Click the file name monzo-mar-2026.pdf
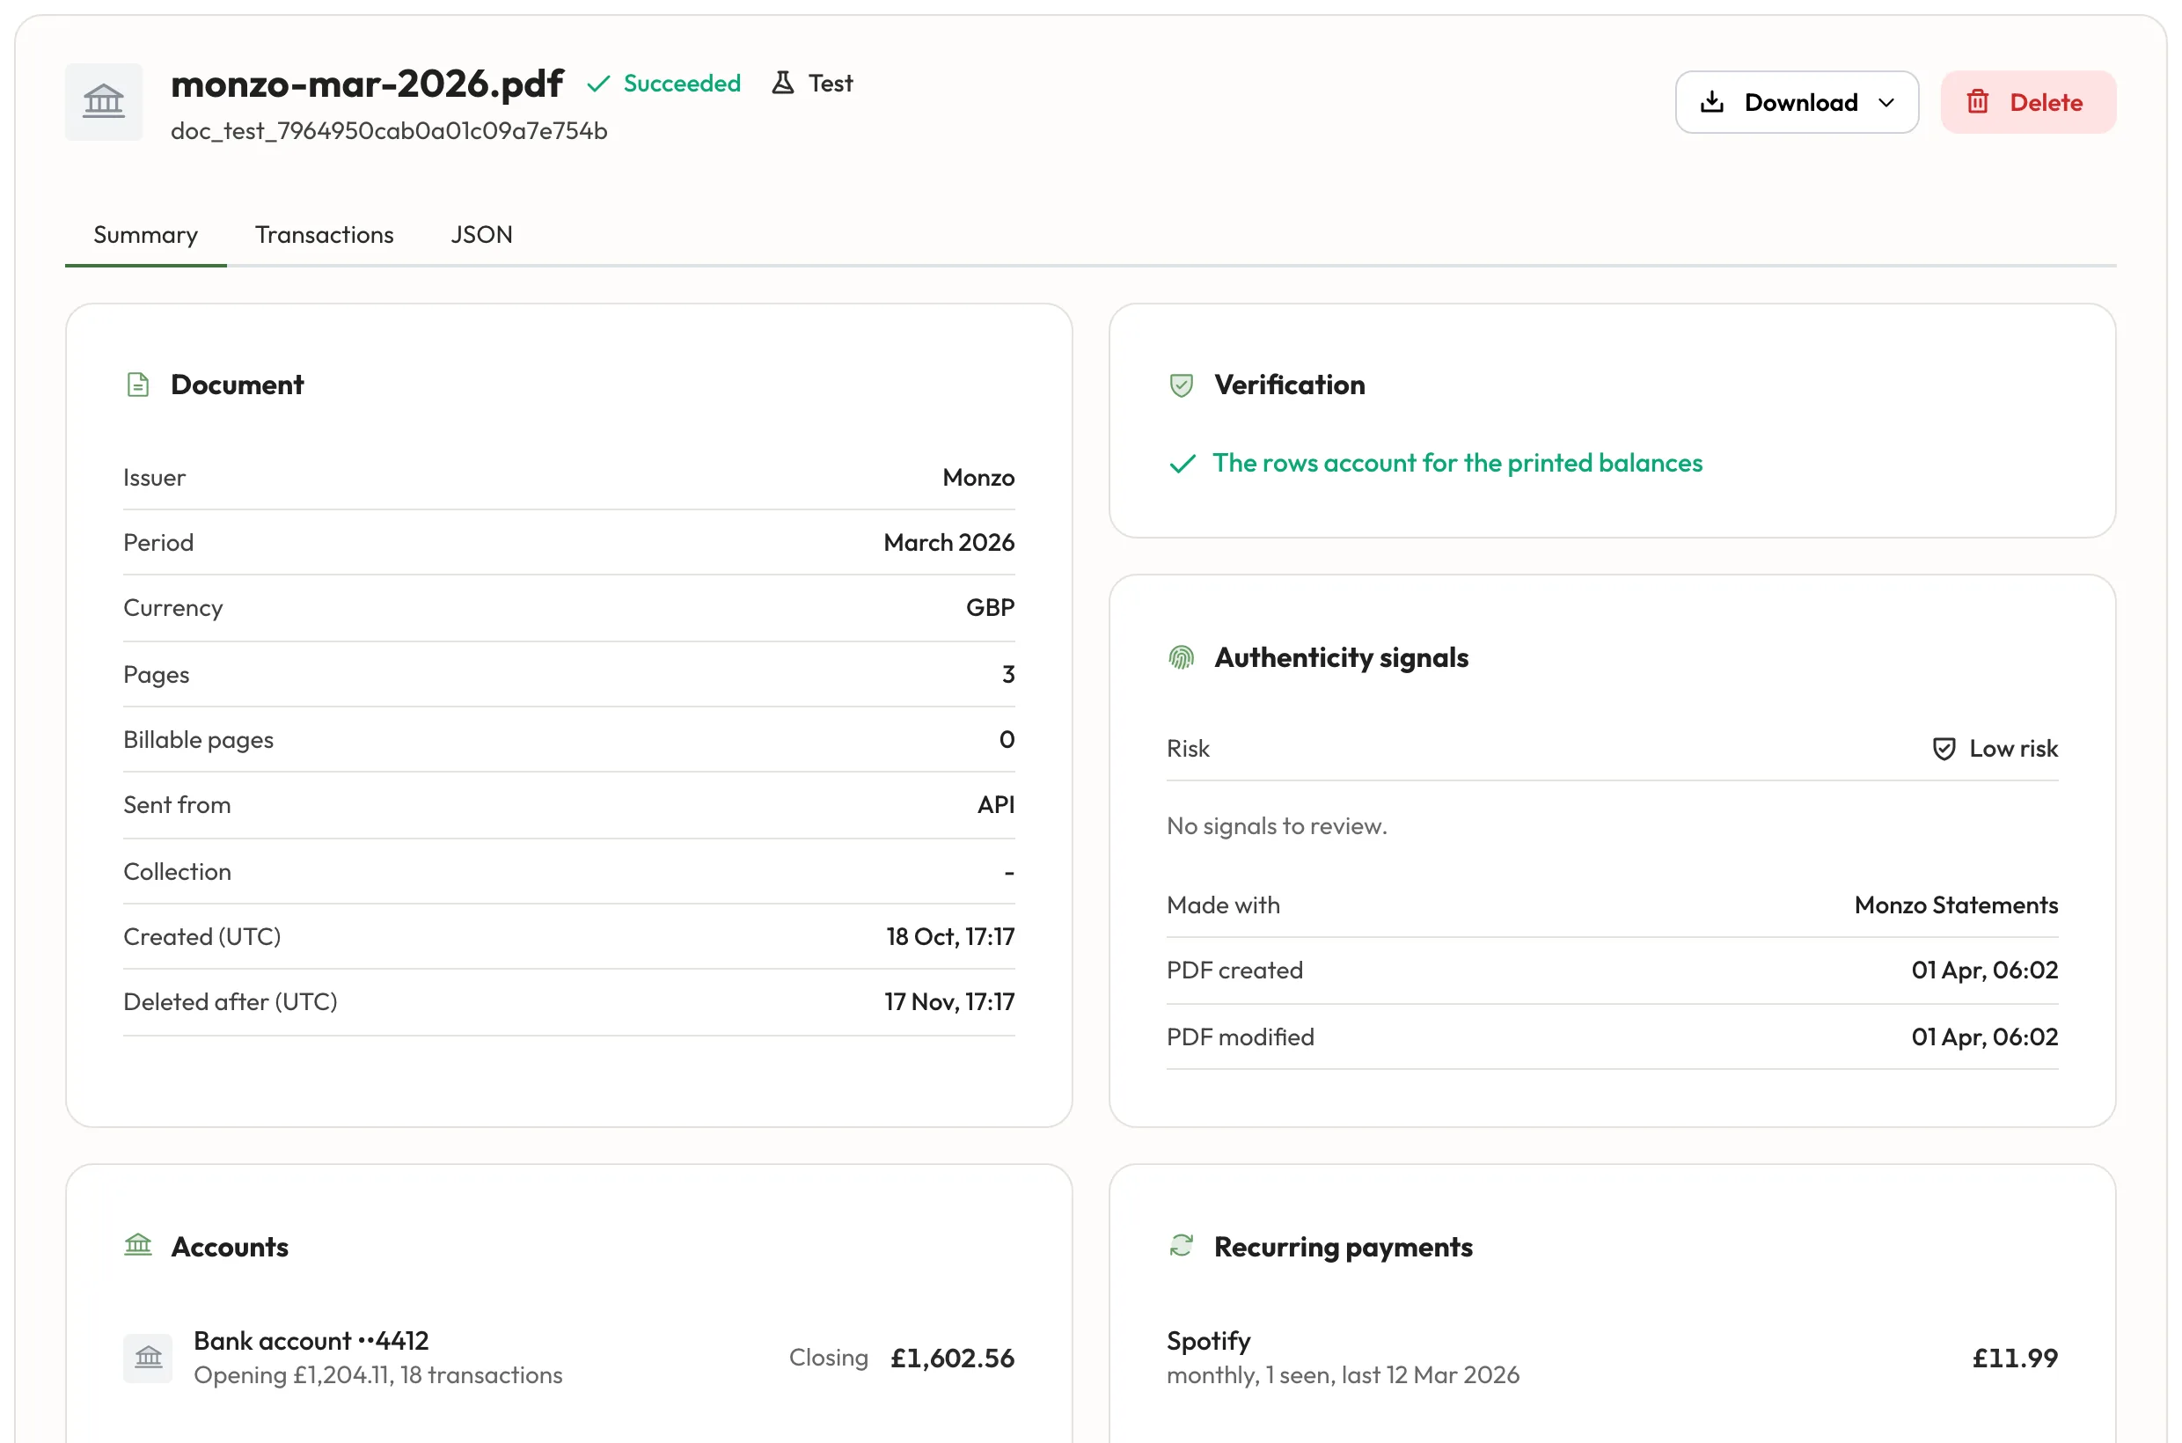The width and height of the screenshot is (2182, 1443). 366,84
